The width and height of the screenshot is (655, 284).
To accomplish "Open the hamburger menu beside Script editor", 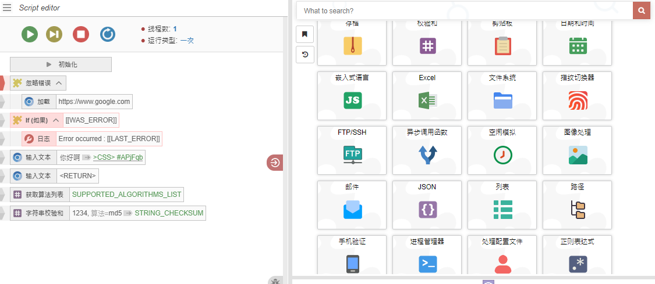I will coord(7,8).
